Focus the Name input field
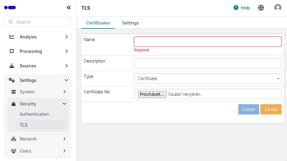The image size is (287, 161). [207, 42]
